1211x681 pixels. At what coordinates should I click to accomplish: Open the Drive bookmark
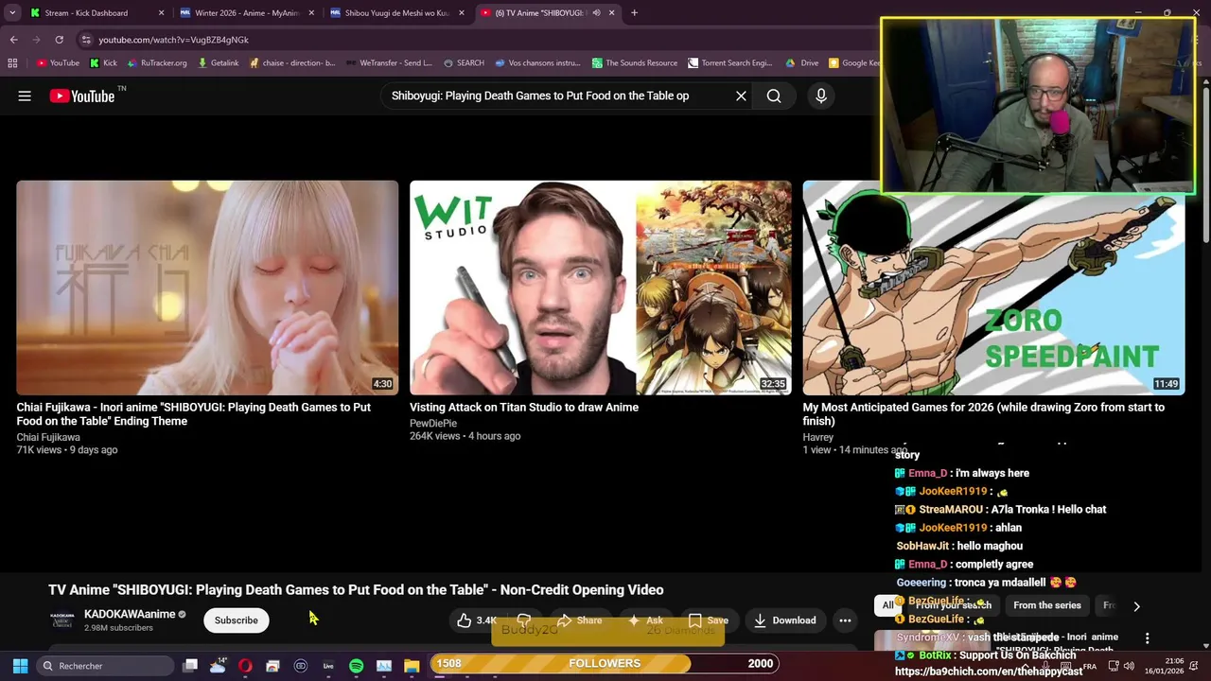[x=802, y=63]
